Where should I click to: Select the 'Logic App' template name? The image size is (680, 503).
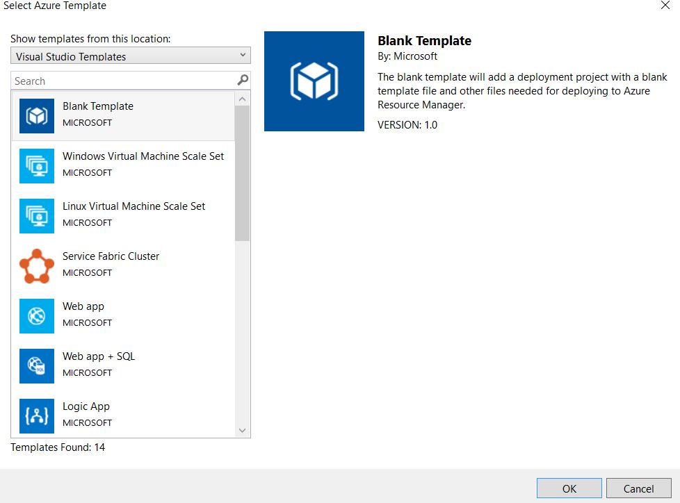tap(86, 406)
